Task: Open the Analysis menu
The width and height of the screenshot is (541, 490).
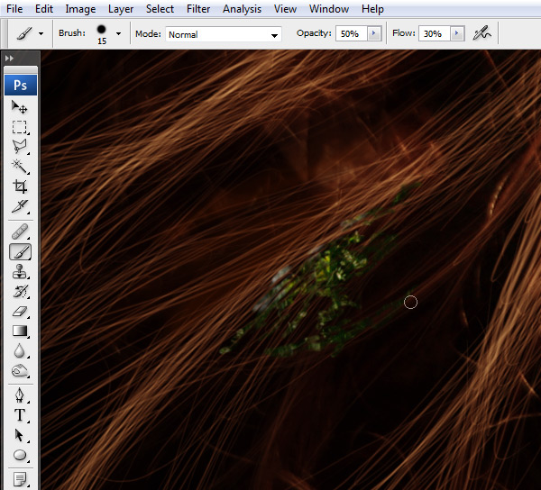Action: tap(242, 9)
